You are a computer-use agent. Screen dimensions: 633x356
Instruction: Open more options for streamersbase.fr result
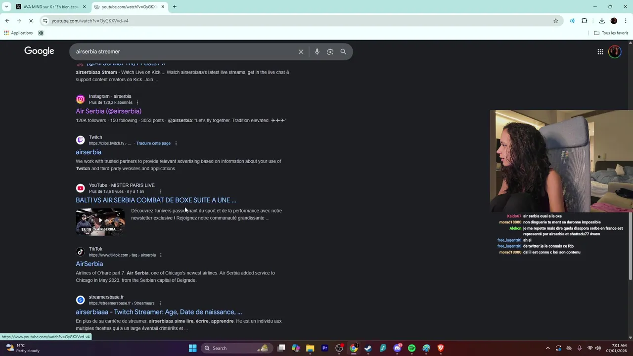[x=160, y=303]
